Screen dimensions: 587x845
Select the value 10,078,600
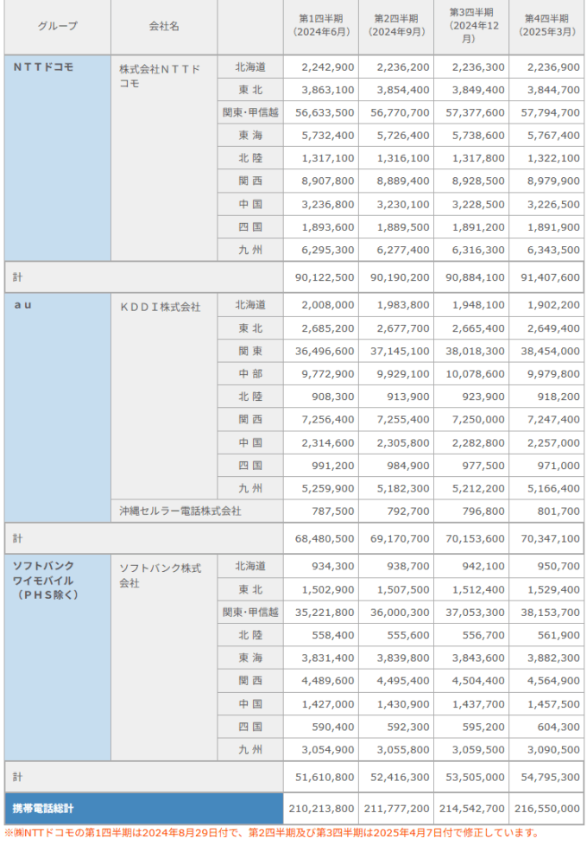point(475,374)
